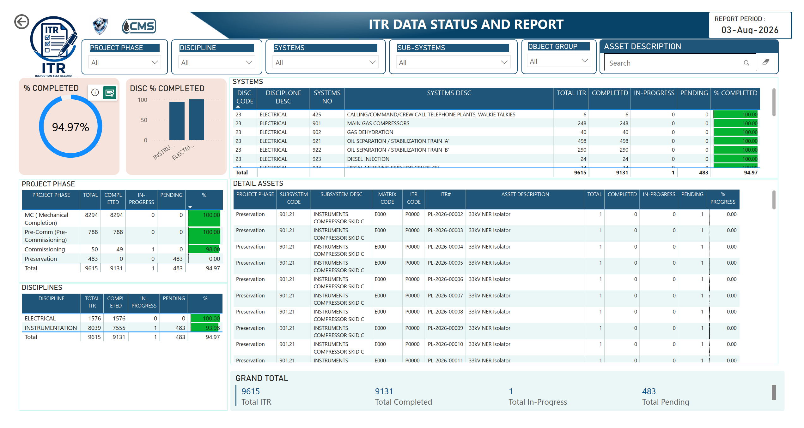Click the sort arrow under DISC. CODE header
The image size is (804, 428).
tap(238, 107)
